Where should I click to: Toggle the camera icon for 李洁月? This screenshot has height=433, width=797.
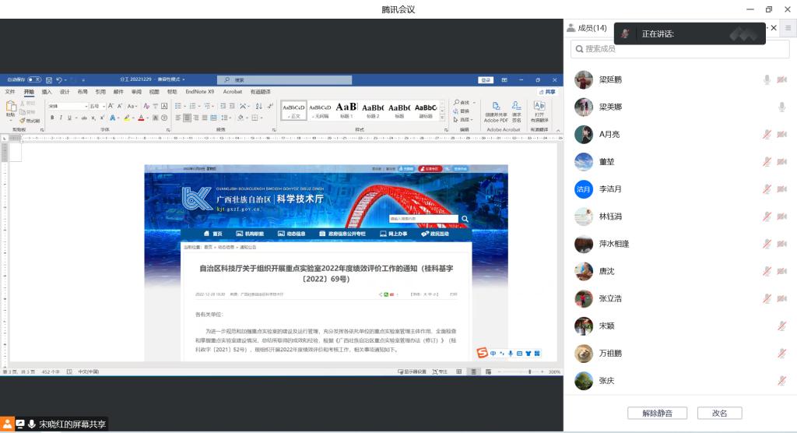coord(781,189)
